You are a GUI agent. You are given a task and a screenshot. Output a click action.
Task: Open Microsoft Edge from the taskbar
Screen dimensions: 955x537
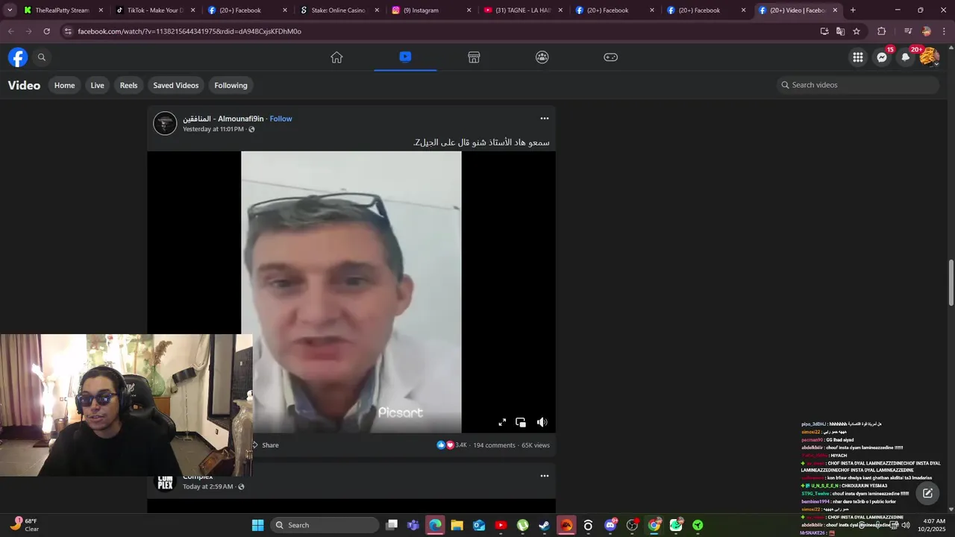click(436, 525)
